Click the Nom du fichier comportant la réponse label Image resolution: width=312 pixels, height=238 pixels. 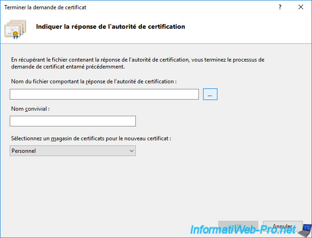pyautogui.click(x=94, y=81)
